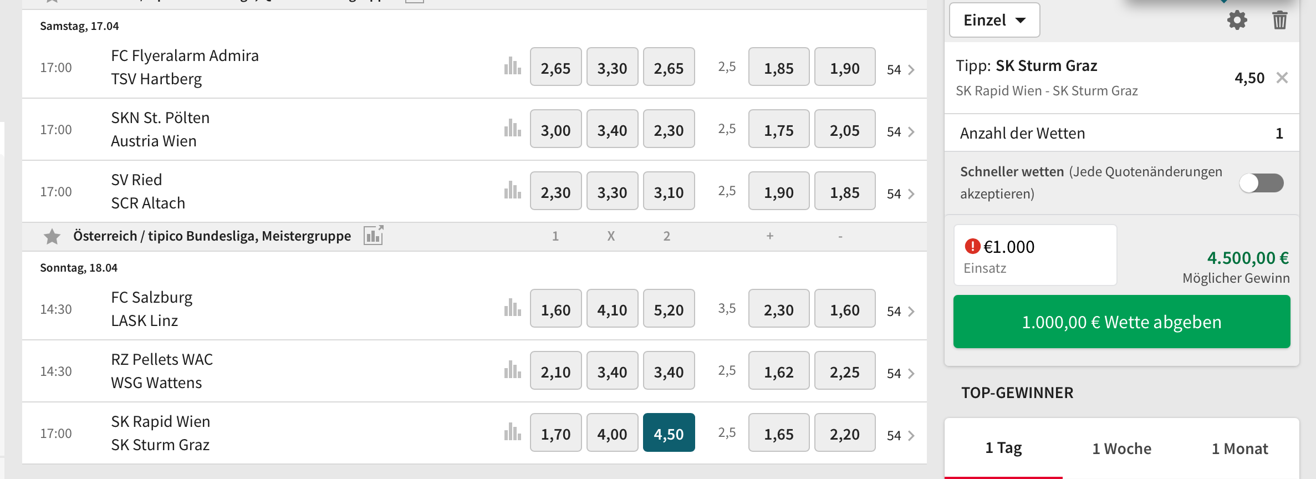
Task: Toggle Schneller wetten switch
Action: click(1262, 183)
